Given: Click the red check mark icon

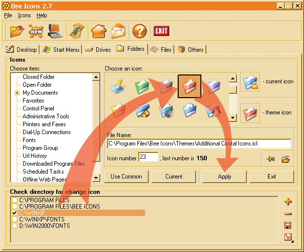Looking at the screenshot, I should [288, 237].
